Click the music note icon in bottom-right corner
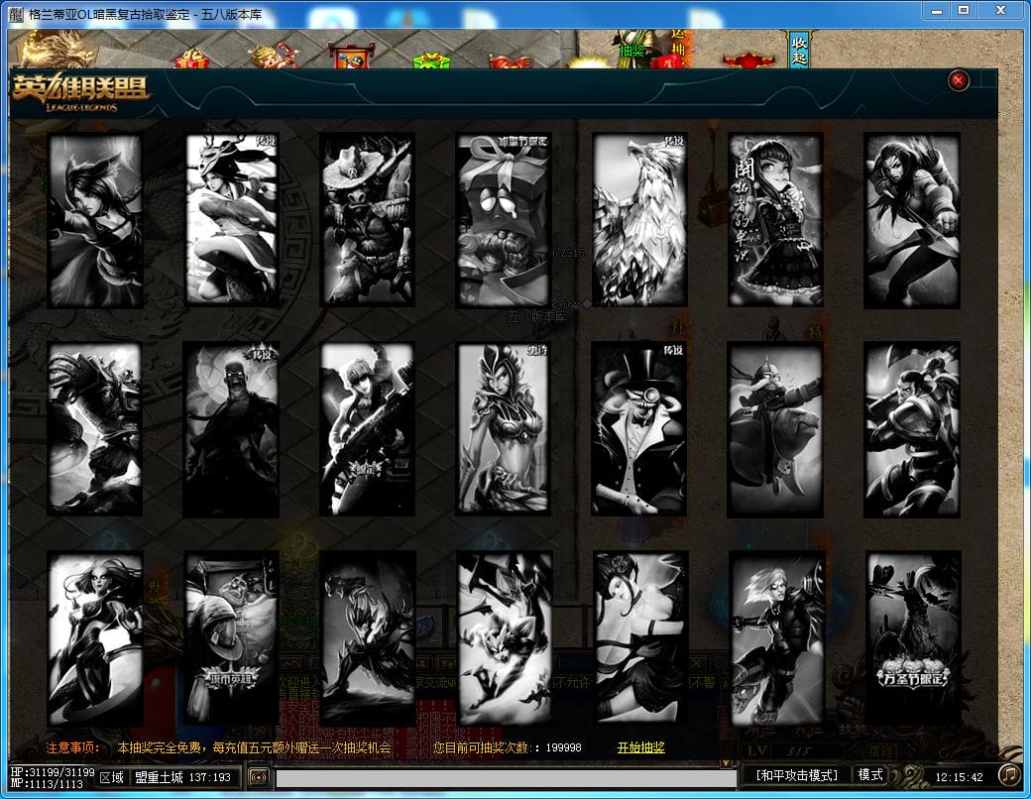 click(1008, 773)
